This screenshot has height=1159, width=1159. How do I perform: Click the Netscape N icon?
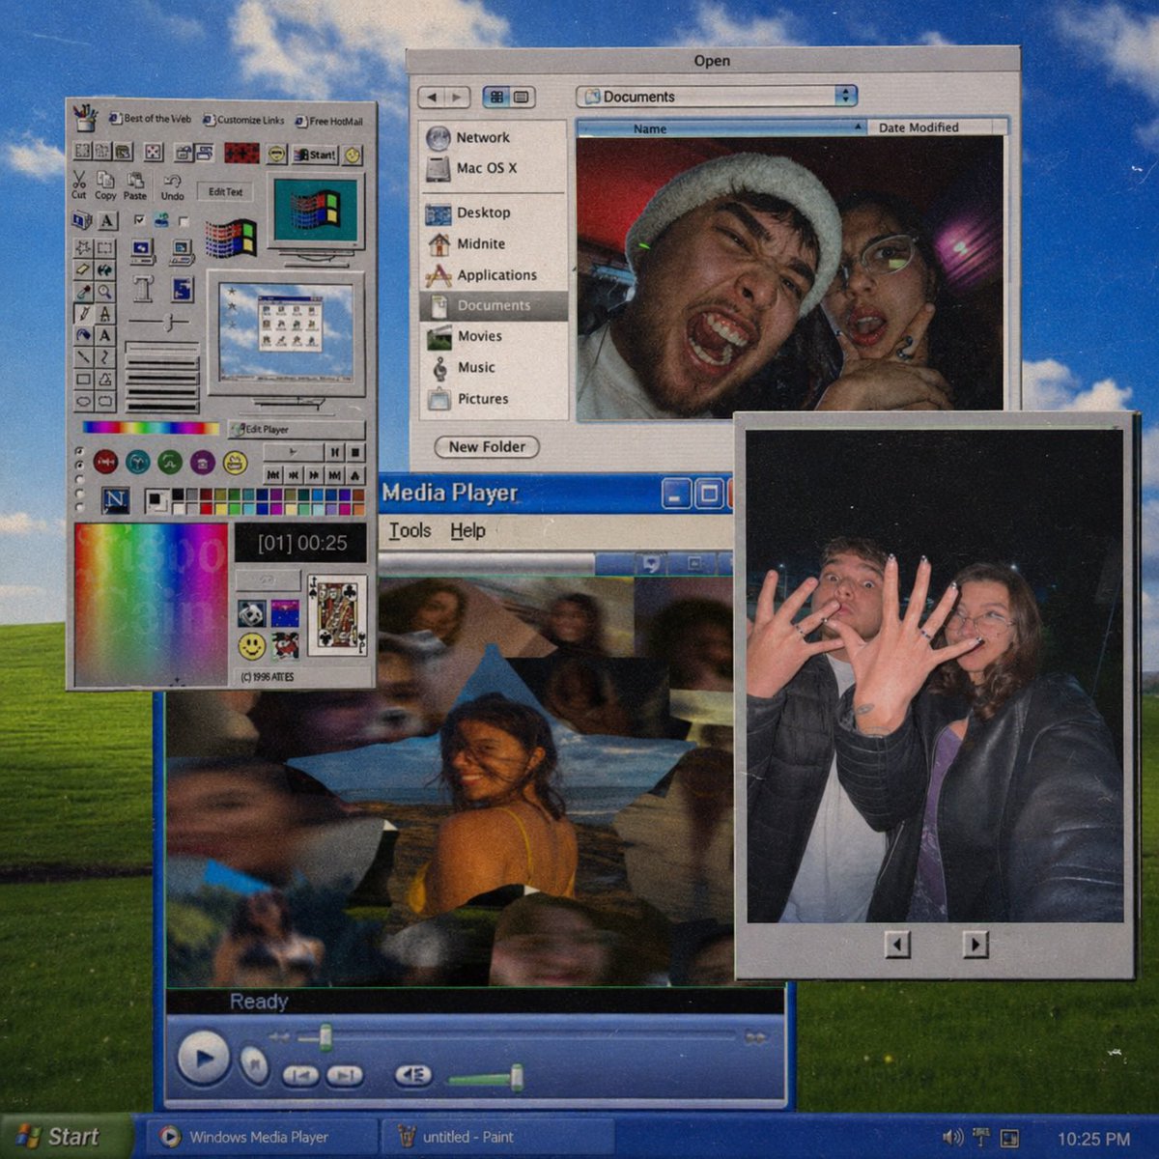click(x=116, y=500)
